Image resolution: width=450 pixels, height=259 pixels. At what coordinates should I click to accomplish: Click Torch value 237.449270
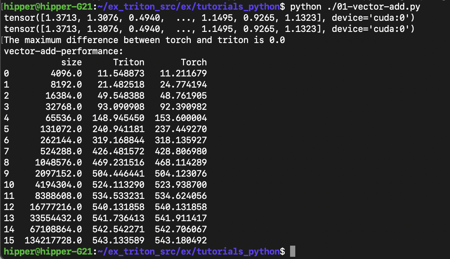181,129
